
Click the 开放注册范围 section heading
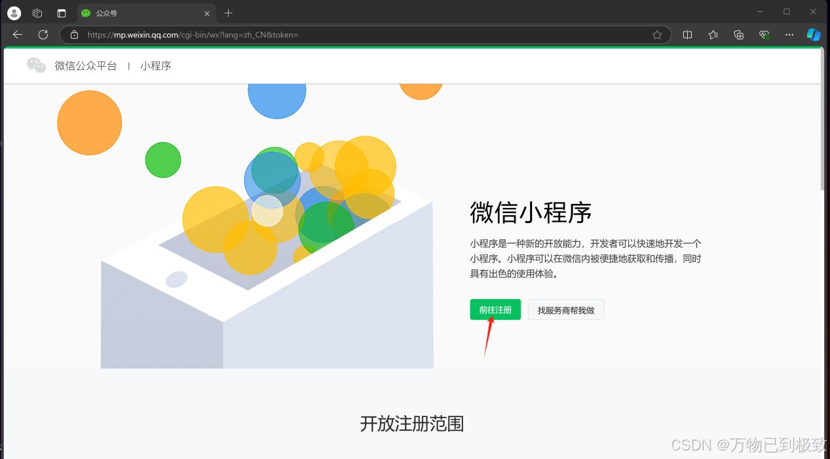pyautogui.click(x=412, y=424)
